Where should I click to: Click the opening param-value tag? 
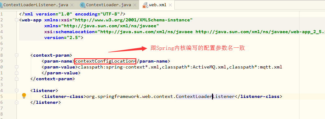click(59, 67)
